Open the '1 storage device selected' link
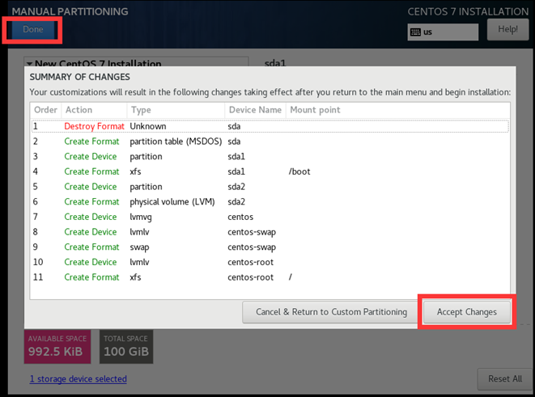 tap(79, 379)
